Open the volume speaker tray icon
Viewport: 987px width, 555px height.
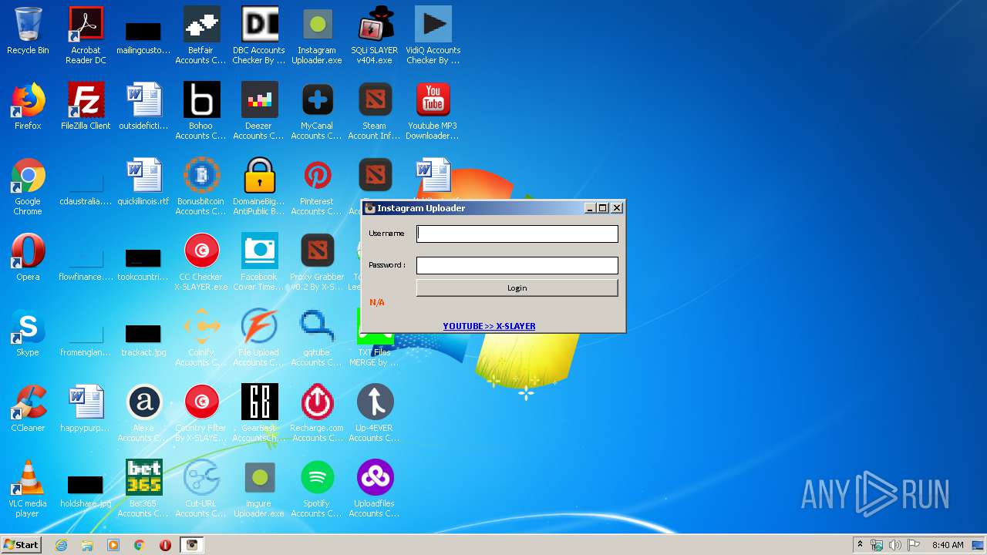[894, 545]
